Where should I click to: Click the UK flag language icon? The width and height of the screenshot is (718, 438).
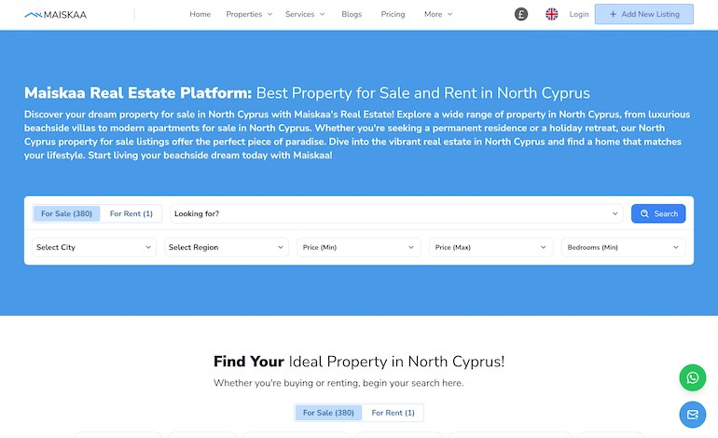coord(552,14)
